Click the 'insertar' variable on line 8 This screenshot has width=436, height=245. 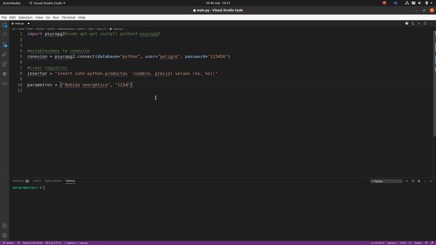pyautogui.click(x=37, y=73)
